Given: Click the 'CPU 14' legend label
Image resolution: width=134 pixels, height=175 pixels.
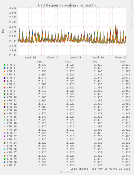Looking at the screenshot, I should (12, 110).
